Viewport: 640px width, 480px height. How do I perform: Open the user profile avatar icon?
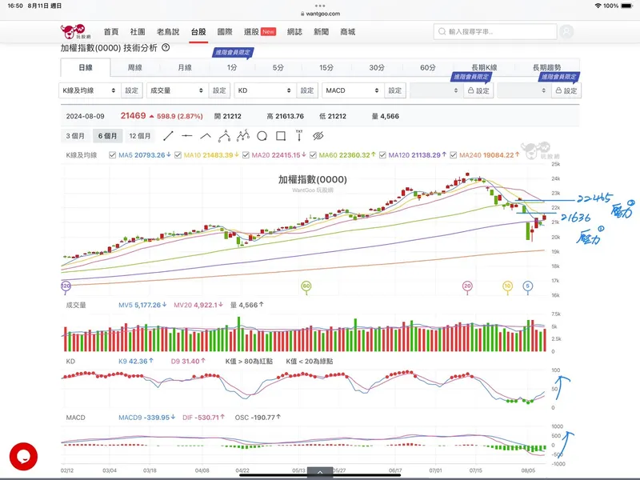tap(566, 31)
